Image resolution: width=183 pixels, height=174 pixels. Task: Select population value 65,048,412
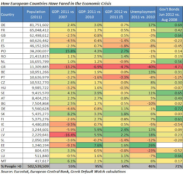36,30
